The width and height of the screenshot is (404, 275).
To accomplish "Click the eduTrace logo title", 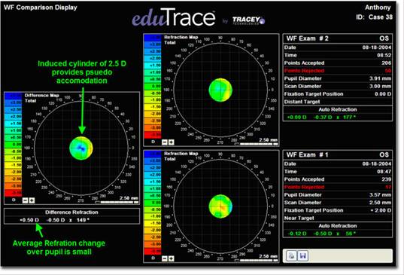I will point(174,17).
